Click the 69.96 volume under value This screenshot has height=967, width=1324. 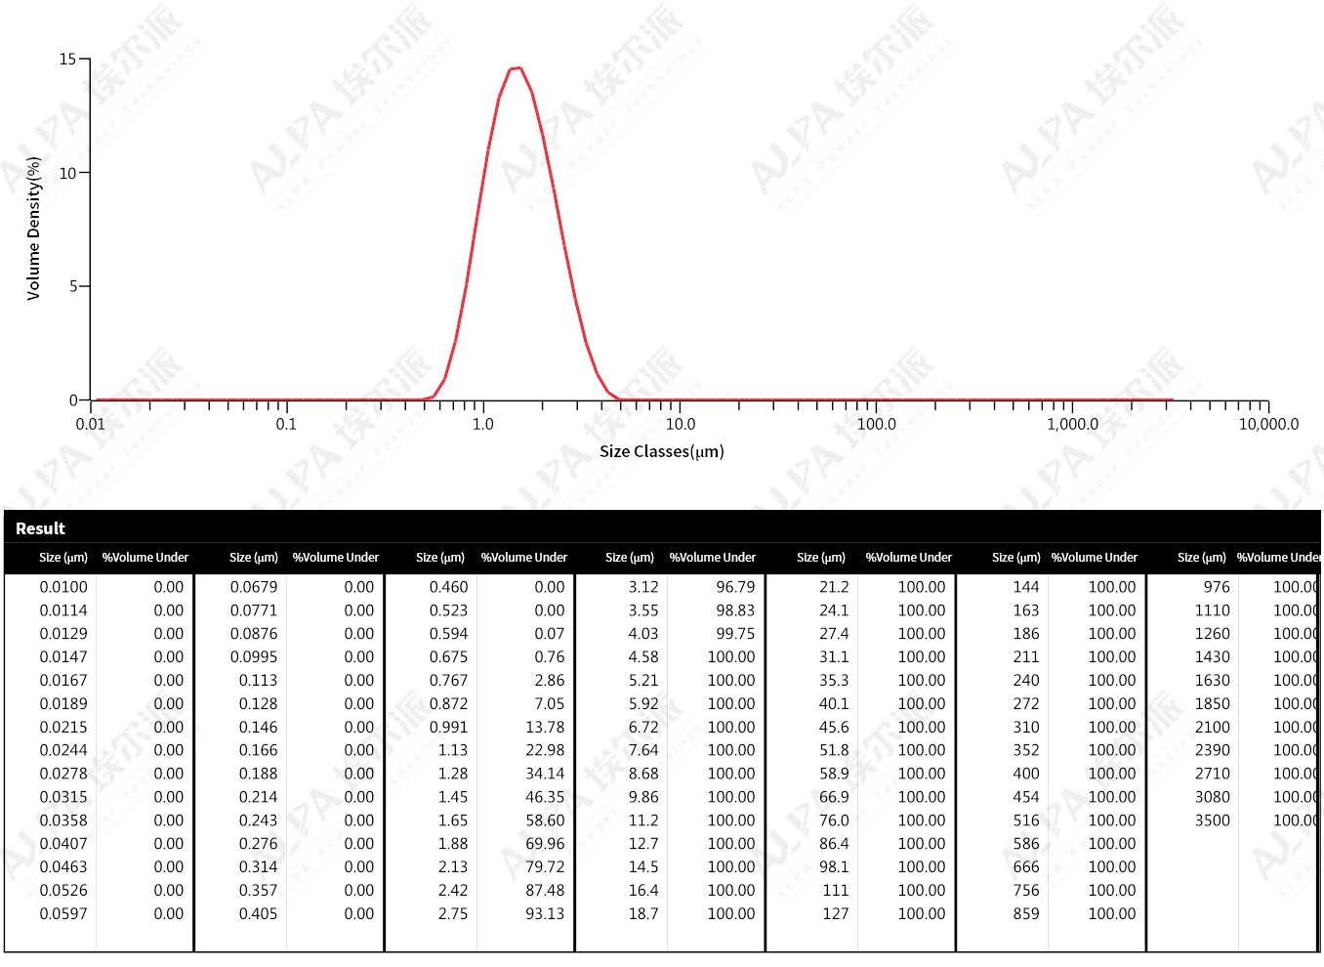click(x=545, y=844)
